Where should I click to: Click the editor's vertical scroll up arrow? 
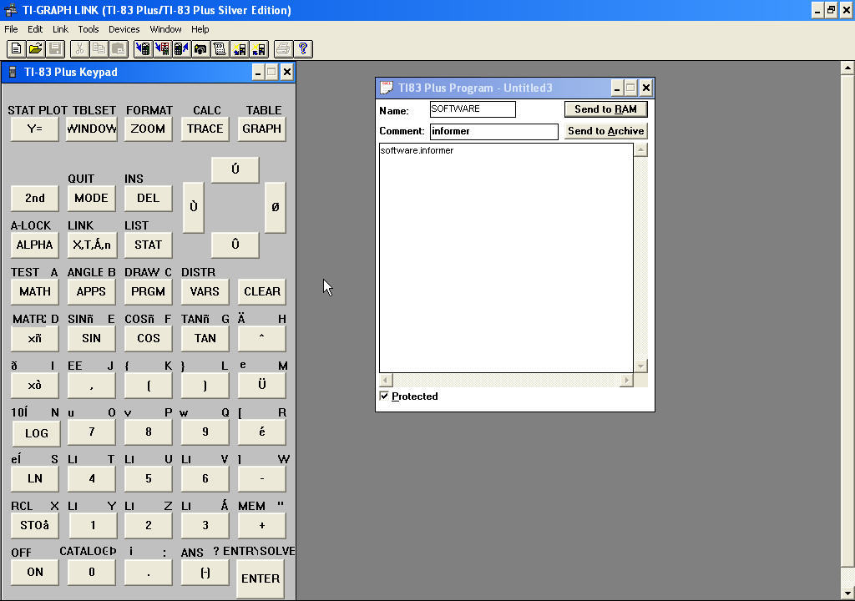(x=640, y=150)
